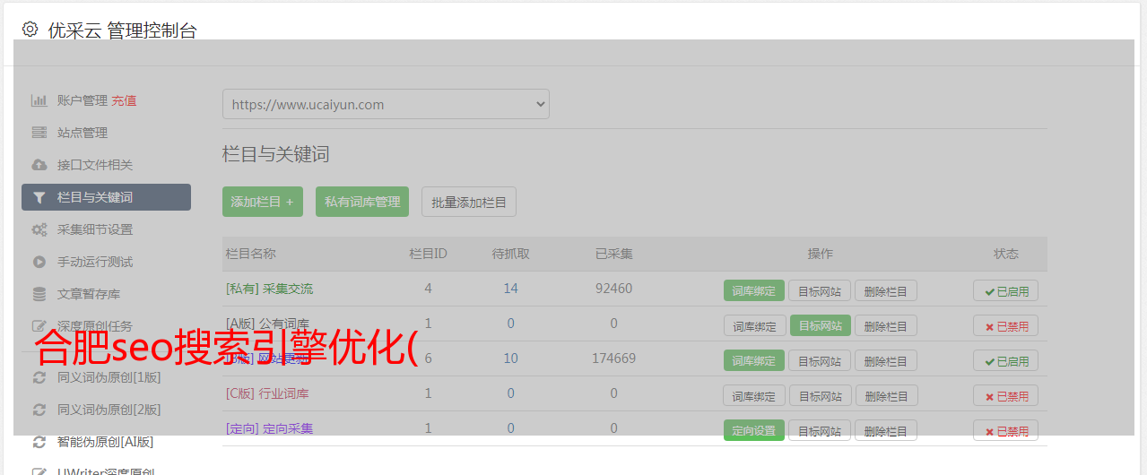Open 接口文件相关 menu item
The width and height of the screenshot is (1147, 475).
coord(95,165)
